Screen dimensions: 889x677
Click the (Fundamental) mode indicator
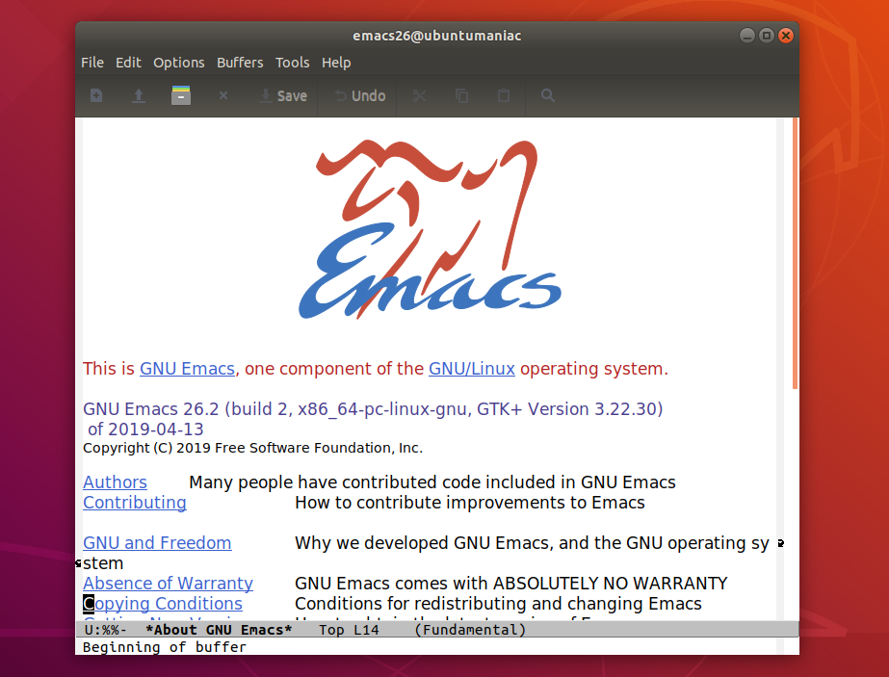tap(470, 630)
